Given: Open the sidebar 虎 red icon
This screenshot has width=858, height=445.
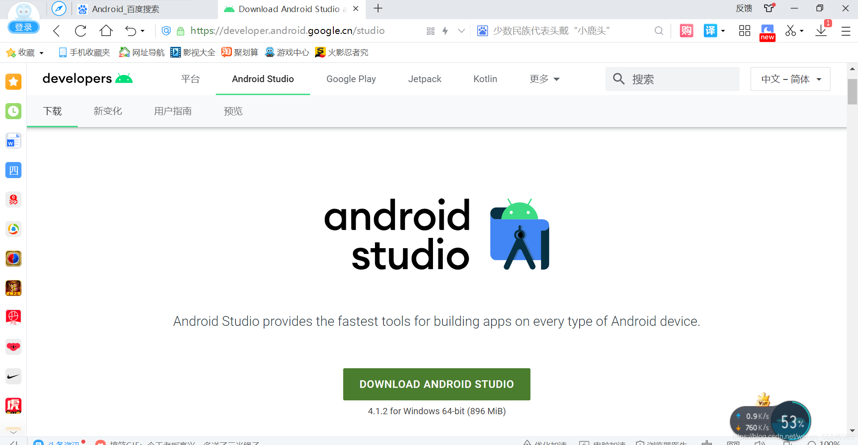Looking at the screenshot, I should [13, 406].
